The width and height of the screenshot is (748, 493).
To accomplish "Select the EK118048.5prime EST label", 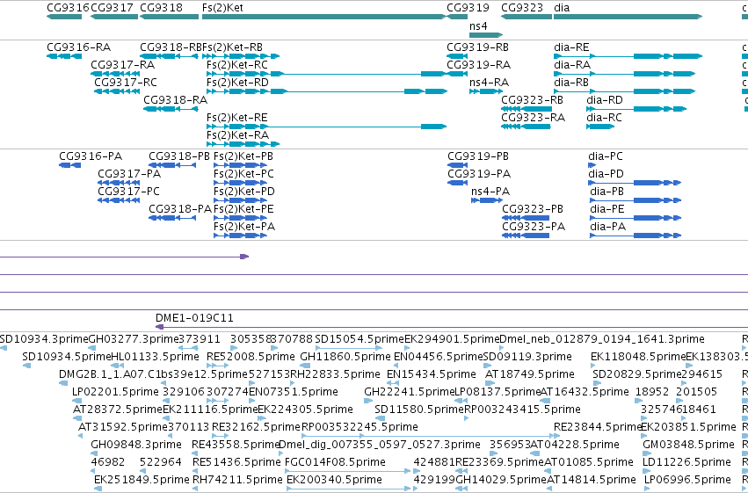I will (x=638, y=357).
